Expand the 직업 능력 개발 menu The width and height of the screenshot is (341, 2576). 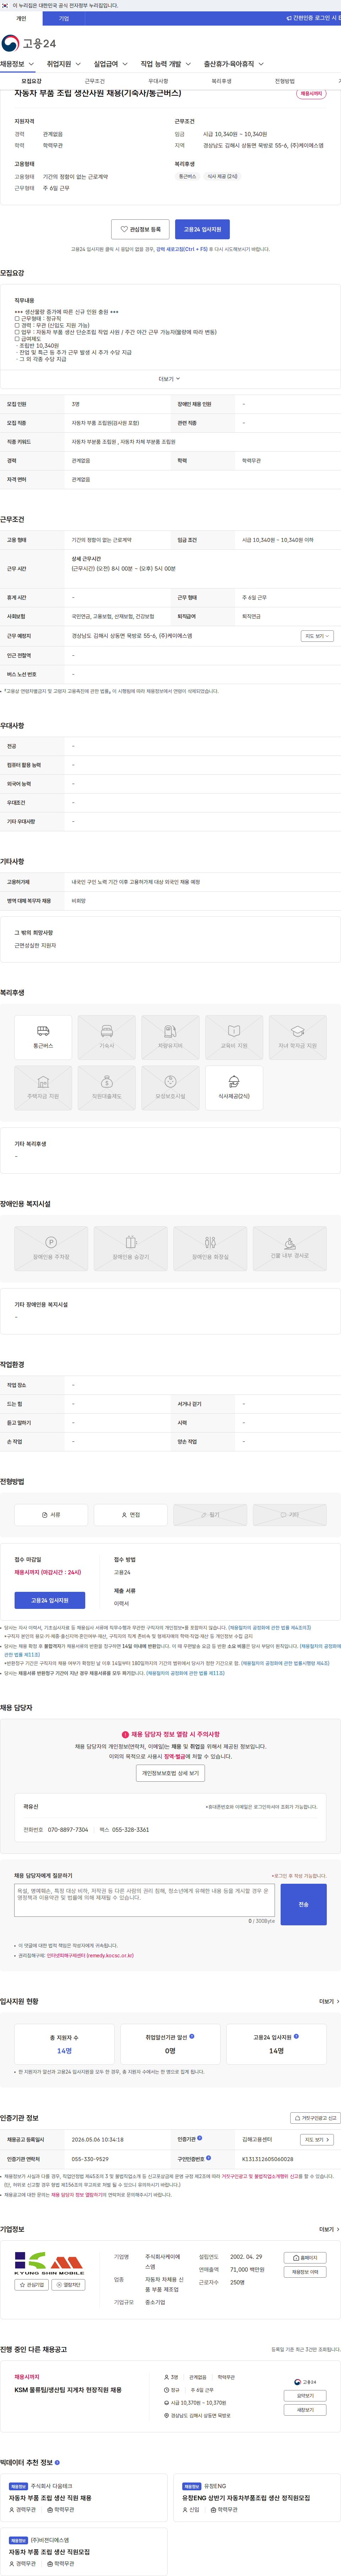166,64
